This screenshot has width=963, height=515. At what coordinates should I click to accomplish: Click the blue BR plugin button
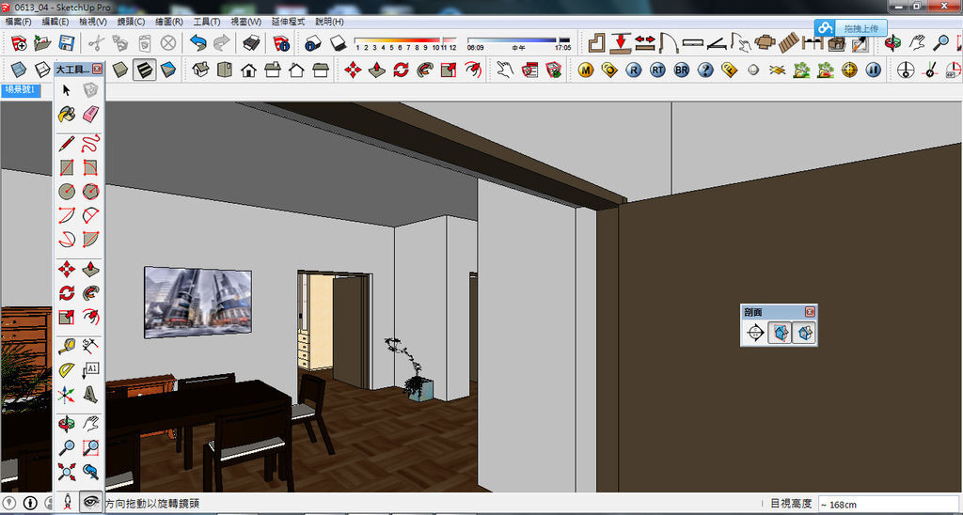682,70
